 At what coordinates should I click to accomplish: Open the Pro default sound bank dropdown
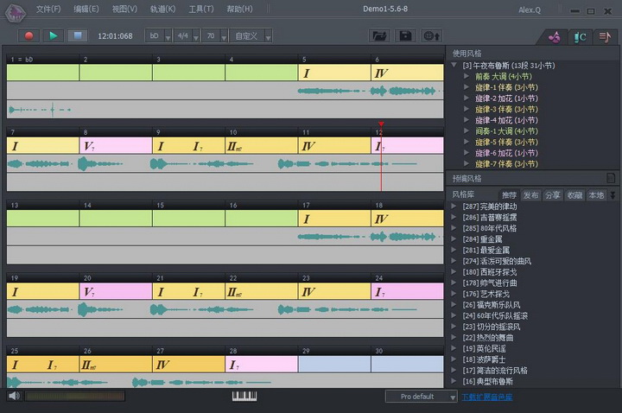[421, 397]
